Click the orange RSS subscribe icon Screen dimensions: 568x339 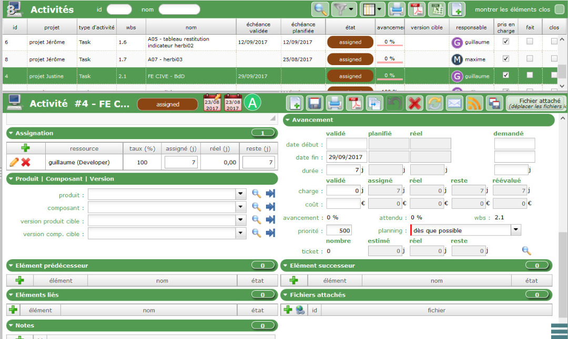[474, 103]
